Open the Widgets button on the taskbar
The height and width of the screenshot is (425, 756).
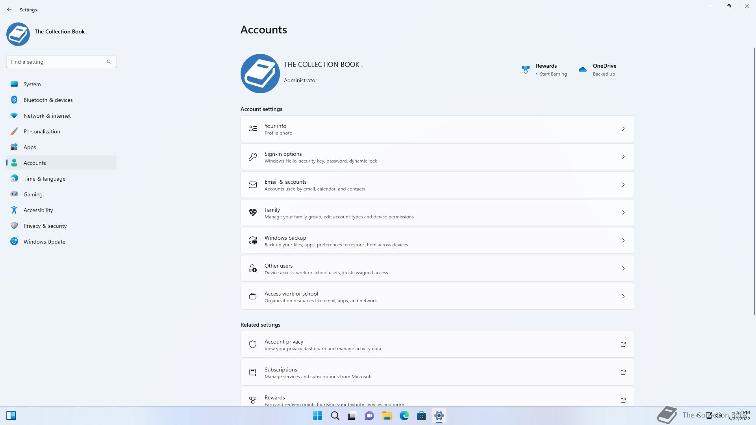(11, 416)
